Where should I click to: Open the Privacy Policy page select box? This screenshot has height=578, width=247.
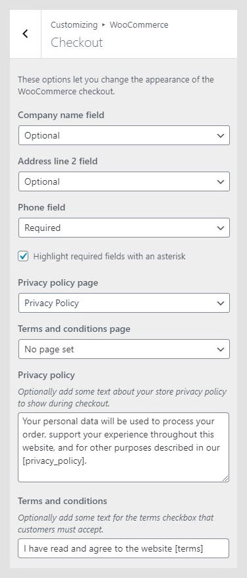[x=124, y=303]
